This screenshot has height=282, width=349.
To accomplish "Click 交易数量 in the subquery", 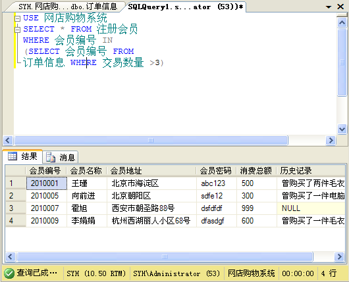I will pyautogui.click(x=123, y=62).
